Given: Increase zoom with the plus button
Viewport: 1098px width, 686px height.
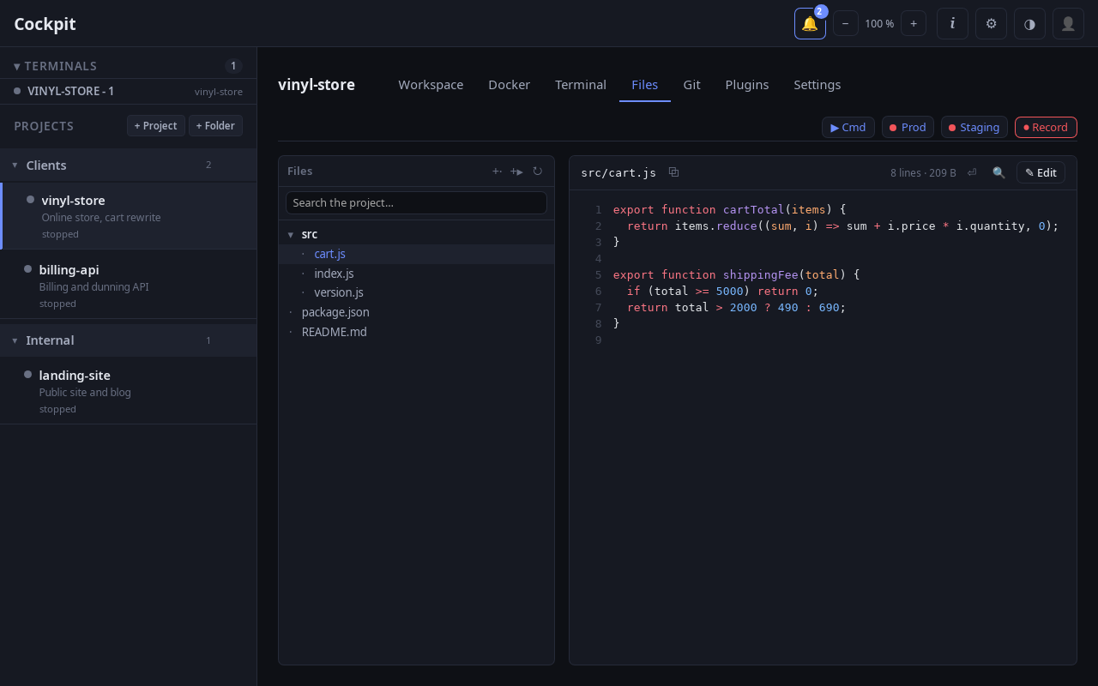Looking at the screenshot, I should coord(914,24).
